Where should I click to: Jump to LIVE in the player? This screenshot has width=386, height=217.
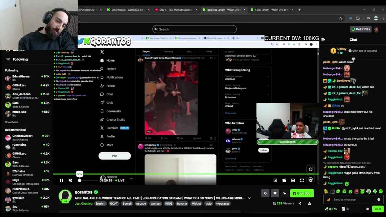pyautogui.click(x=120, y=181)
